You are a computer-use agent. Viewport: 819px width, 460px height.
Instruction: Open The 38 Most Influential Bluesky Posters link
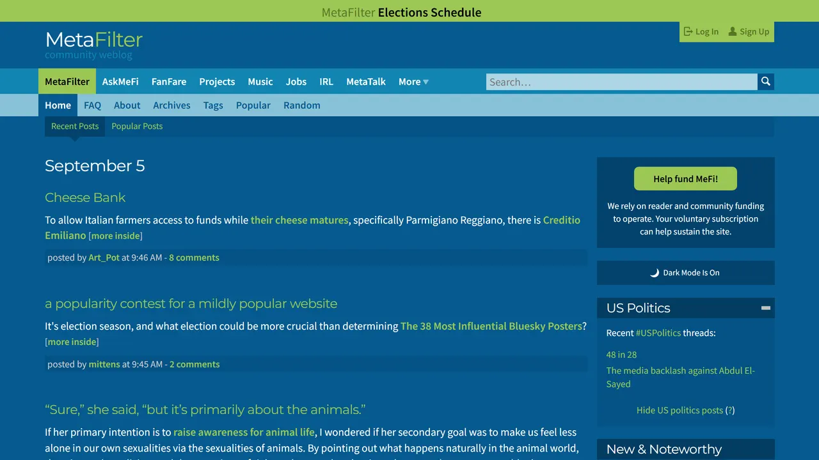tap(491, 326)
